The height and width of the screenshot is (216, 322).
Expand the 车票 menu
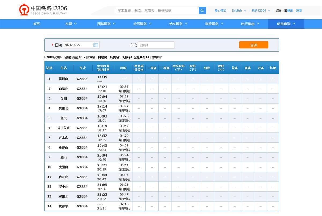click(x=71, y=24)
